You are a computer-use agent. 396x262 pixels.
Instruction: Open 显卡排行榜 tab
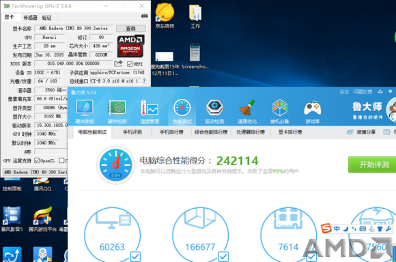(x=290, y=132)
